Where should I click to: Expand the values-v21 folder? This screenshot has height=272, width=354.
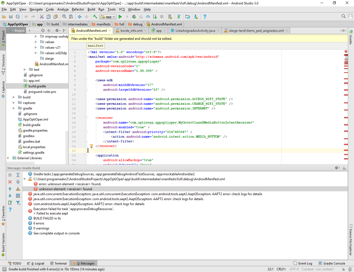tap(36, 47)
